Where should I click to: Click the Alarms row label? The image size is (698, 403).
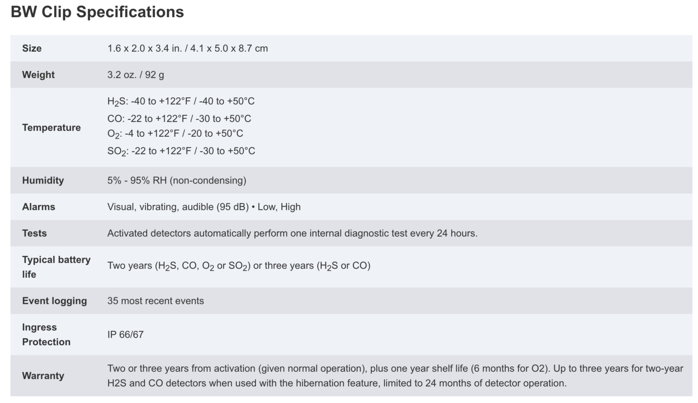click(39, 207)
